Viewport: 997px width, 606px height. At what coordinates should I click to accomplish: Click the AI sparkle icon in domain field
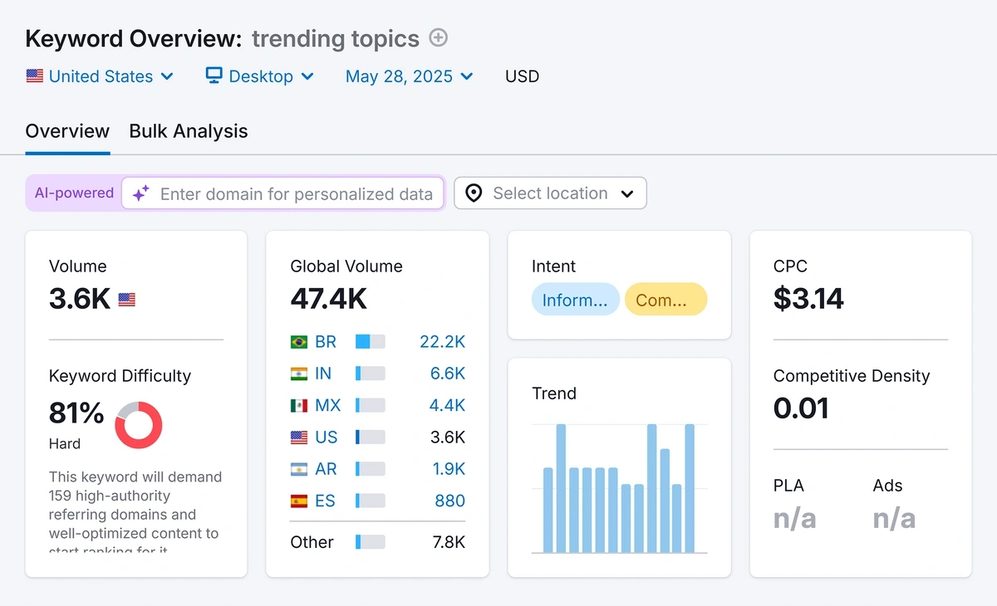pyautogui.click(x=141, y=193)
